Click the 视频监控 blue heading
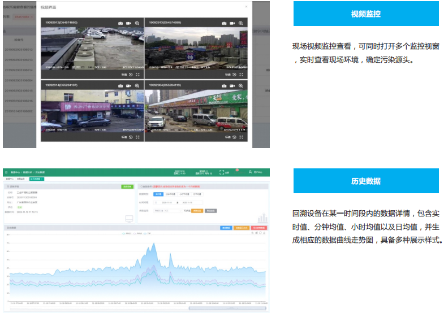 click(x=365, y=14)
